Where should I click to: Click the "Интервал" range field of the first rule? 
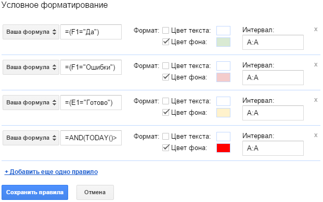pos(273,43)
